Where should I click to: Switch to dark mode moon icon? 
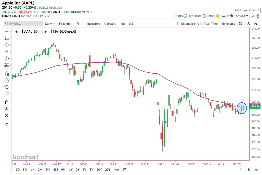click(255, 24)
